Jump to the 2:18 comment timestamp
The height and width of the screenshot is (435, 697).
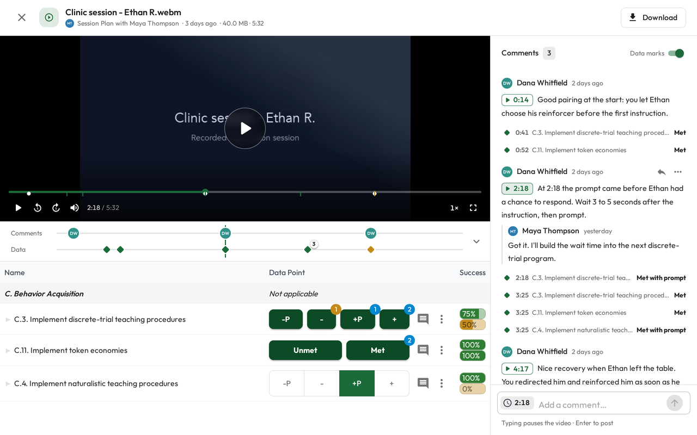pyautogui.click(x=517, y=189)
